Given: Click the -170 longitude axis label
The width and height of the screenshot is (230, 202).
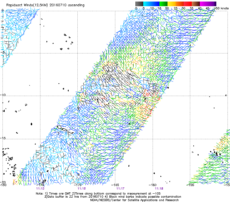Looking at the screenshot, I should point(78,185).
